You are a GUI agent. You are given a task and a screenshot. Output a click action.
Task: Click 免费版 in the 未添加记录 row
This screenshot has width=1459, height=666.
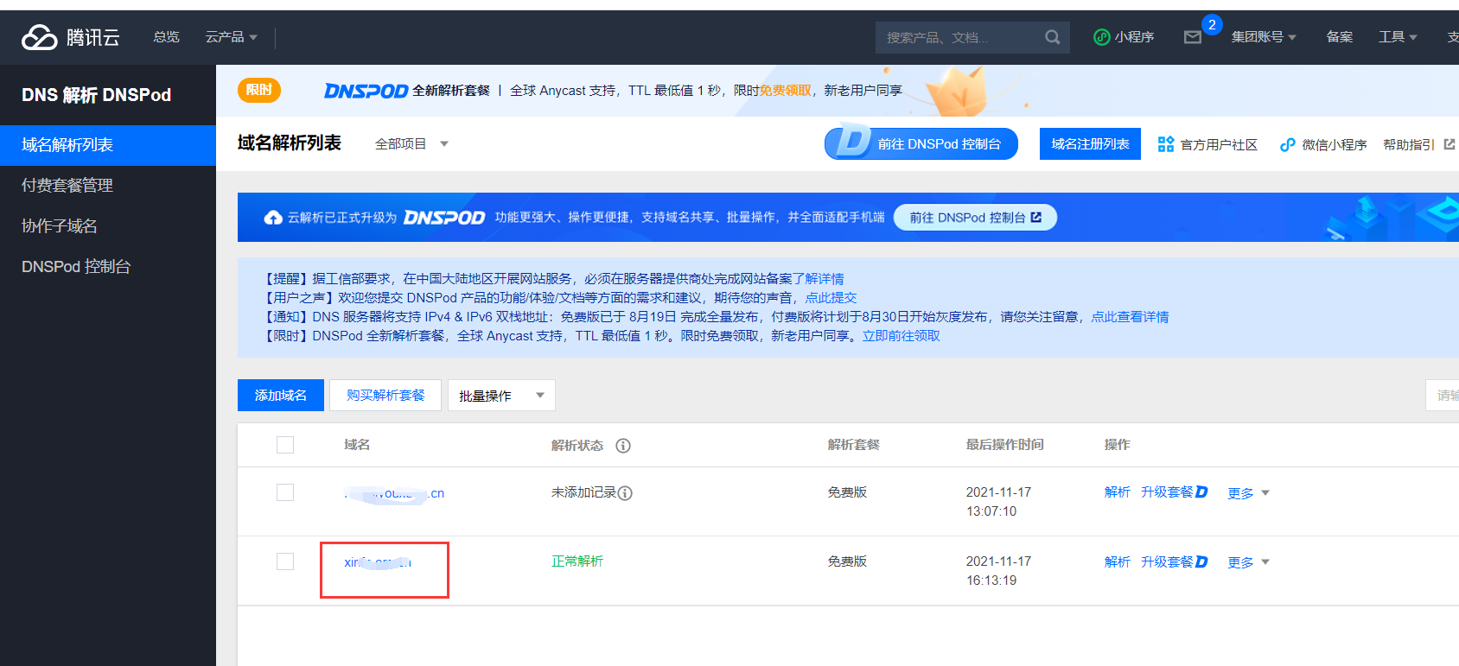[x=847, y=492]
